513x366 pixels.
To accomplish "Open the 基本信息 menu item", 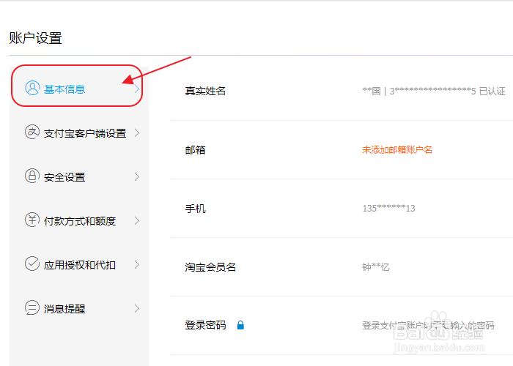I will 79,89.
